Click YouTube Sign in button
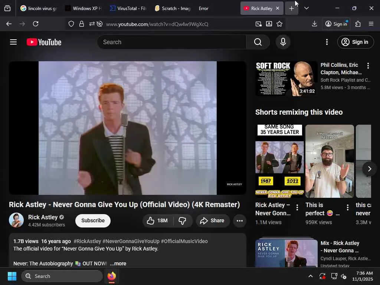 [355, 42]
